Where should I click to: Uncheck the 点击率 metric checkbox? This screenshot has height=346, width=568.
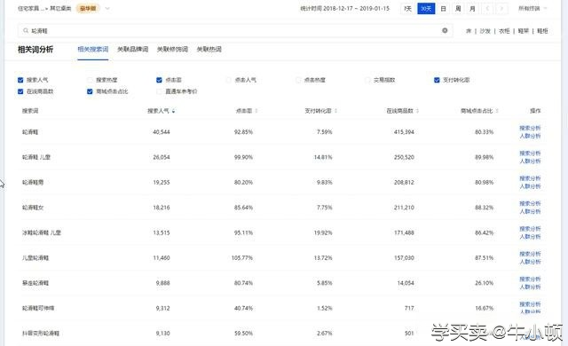159,80
